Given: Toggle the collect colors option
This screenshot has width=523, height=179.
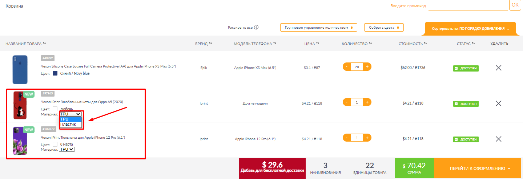Looking at the screenshot, I should pos(384,28).
